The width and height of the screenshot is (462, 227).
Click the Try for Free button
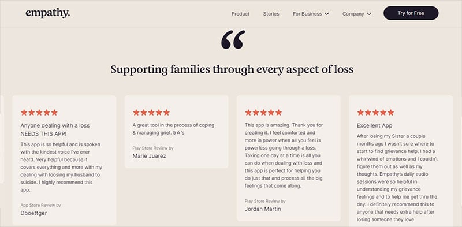point(411,13)
